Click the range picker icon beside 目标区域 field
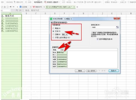This screenshot has width=136, height=100. [x=117, y=27]
